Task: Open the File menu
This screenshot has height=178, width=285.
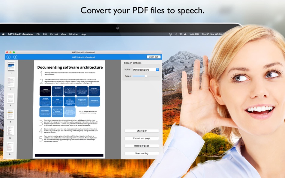Action: (x=38, y=34)
